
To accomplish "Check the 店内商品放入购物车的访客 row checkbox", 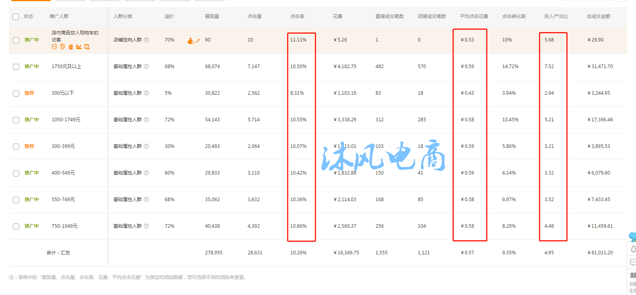I will coord(16,40).
